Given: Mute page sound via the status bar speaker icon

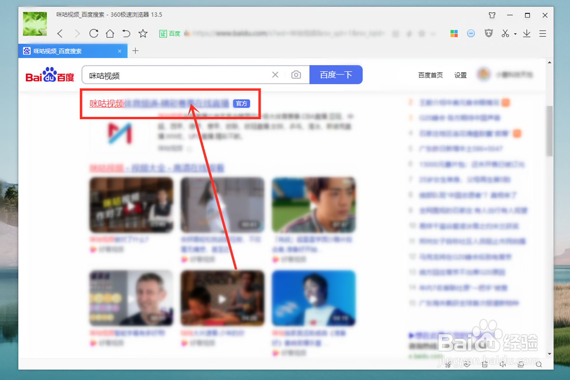Looking at the screenshot, I should [x=503, y=364].
